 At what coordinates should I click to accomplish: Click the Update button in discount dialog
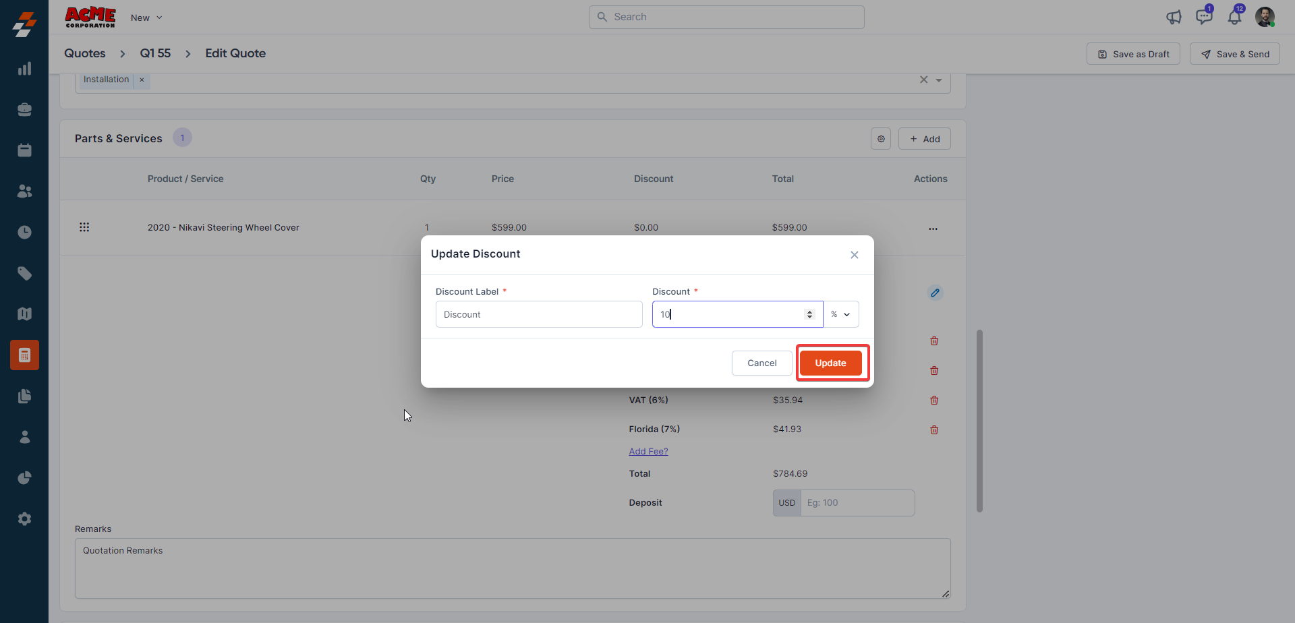coord(830,363)
